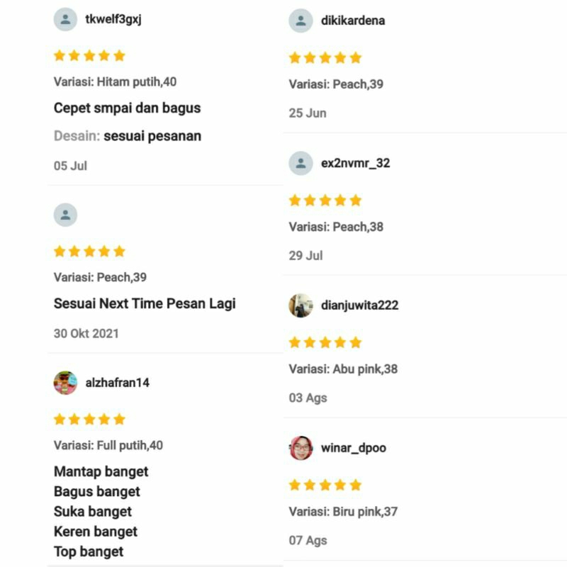The image size is (567, 567).
Task: Click the star rating on tkwelf3gxj's review
Action: click(x=89, y=55)
